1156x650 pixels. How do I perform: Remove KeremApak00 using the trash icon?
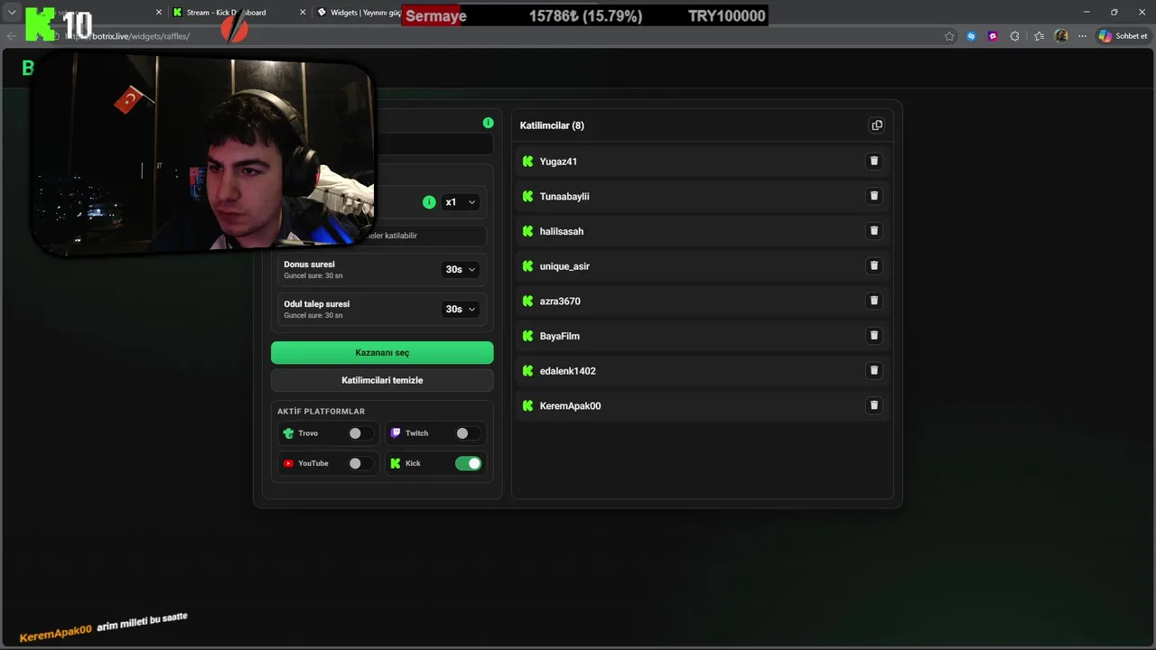coord(873,405)
